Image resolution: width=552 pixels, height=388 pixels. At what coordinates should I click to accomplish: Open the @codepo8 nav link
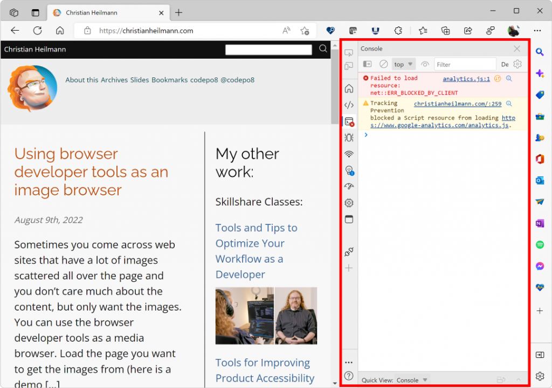[237, 80]
